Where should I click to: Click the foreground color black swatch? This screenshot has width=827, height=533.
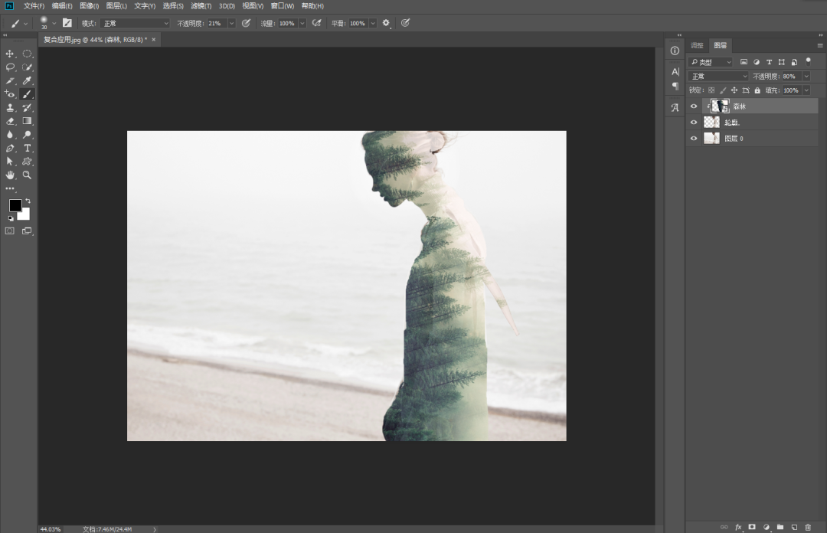click(15, 204)
